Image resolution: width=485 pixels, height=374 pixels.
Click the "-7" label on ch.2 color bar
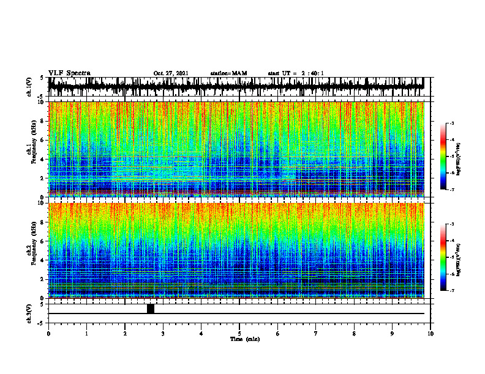pos(452,290)
